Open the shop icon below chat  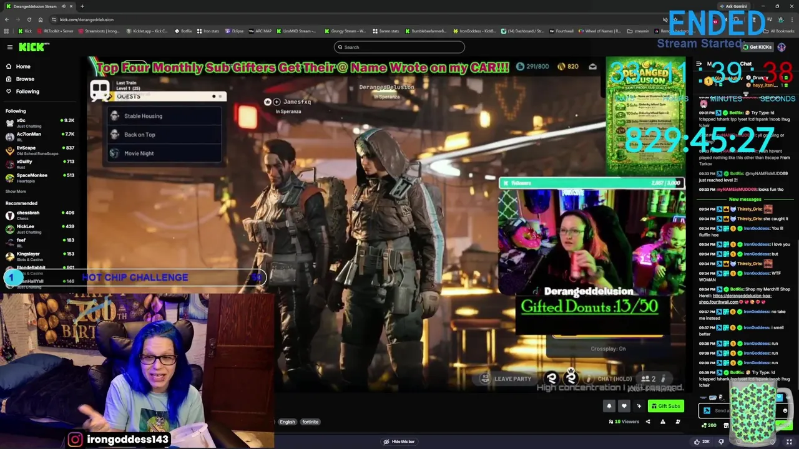(726, 425)
